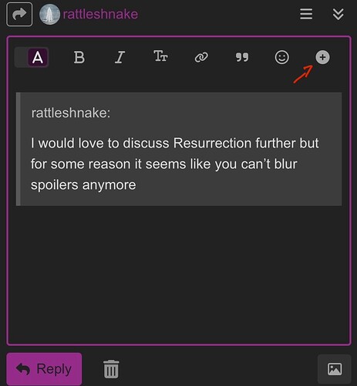Open more options with plus icon
This screenshot has height=386, width=357.
coord(322,57)
